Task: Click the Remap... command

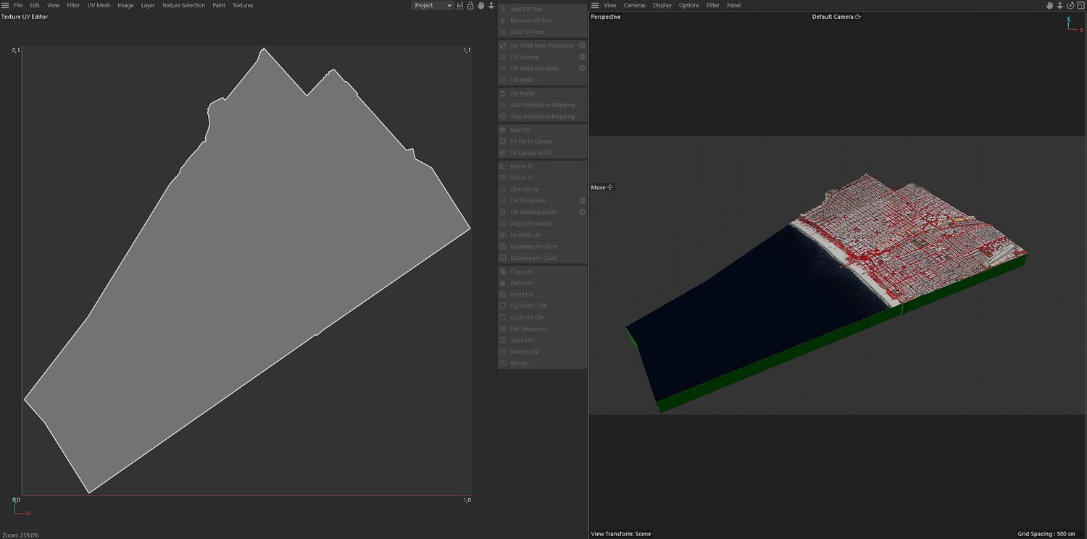Action: (542, 363)
